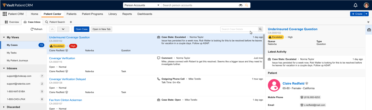Open the Create button dropdown arrow

click(366, 14)
